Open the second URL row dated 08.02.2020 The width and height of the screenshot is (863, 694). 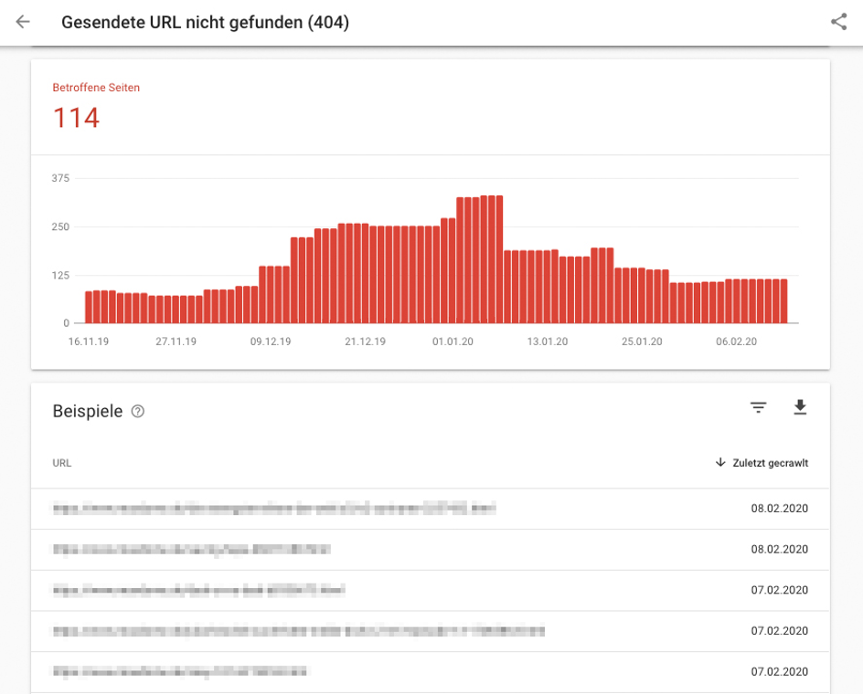click(430, 550)
